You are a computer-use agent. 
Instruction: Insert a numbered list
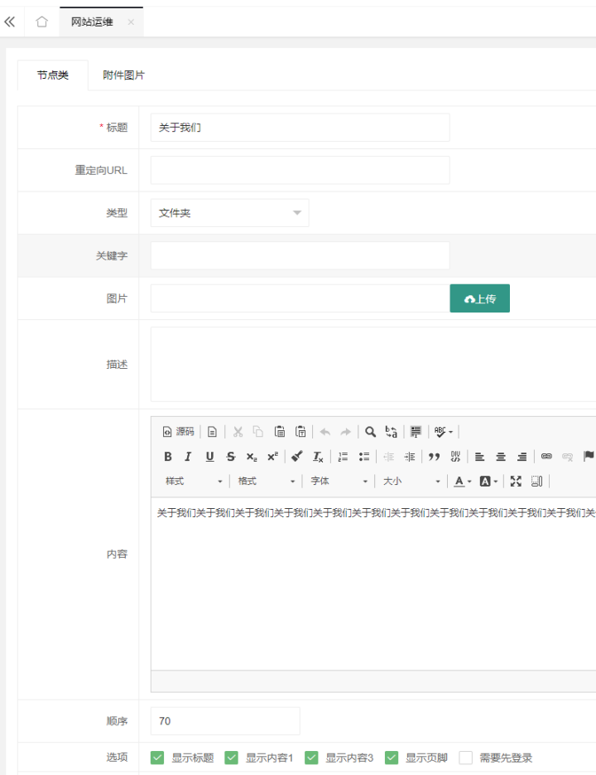point(343,457)
